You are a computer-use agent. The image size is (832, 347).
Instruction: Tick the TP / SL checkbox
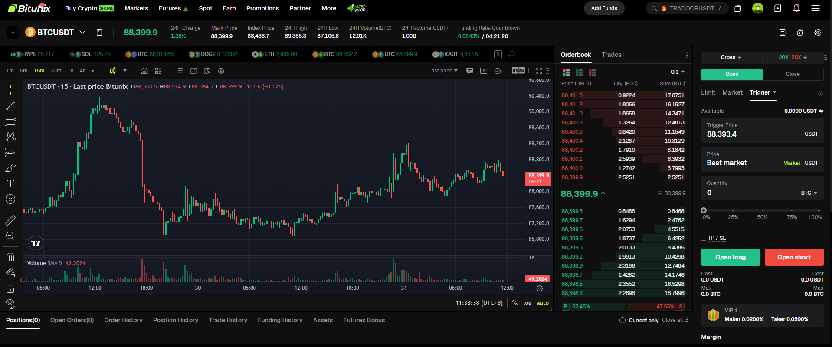(704, 238)
